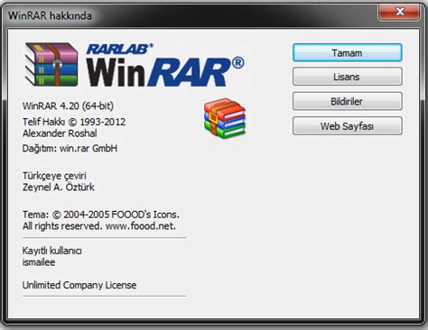Click the translator name 'Zeynel A. Öztürk'

coord(59,187)
